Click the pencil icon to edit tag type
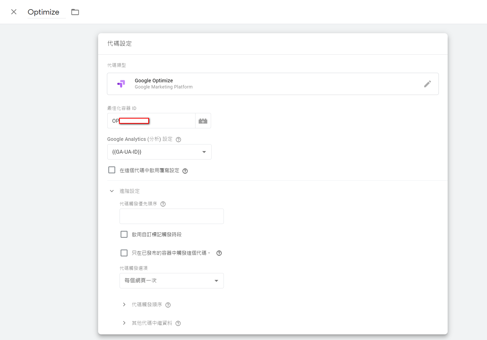Screen dimensions: 487x340 point(427,84)
